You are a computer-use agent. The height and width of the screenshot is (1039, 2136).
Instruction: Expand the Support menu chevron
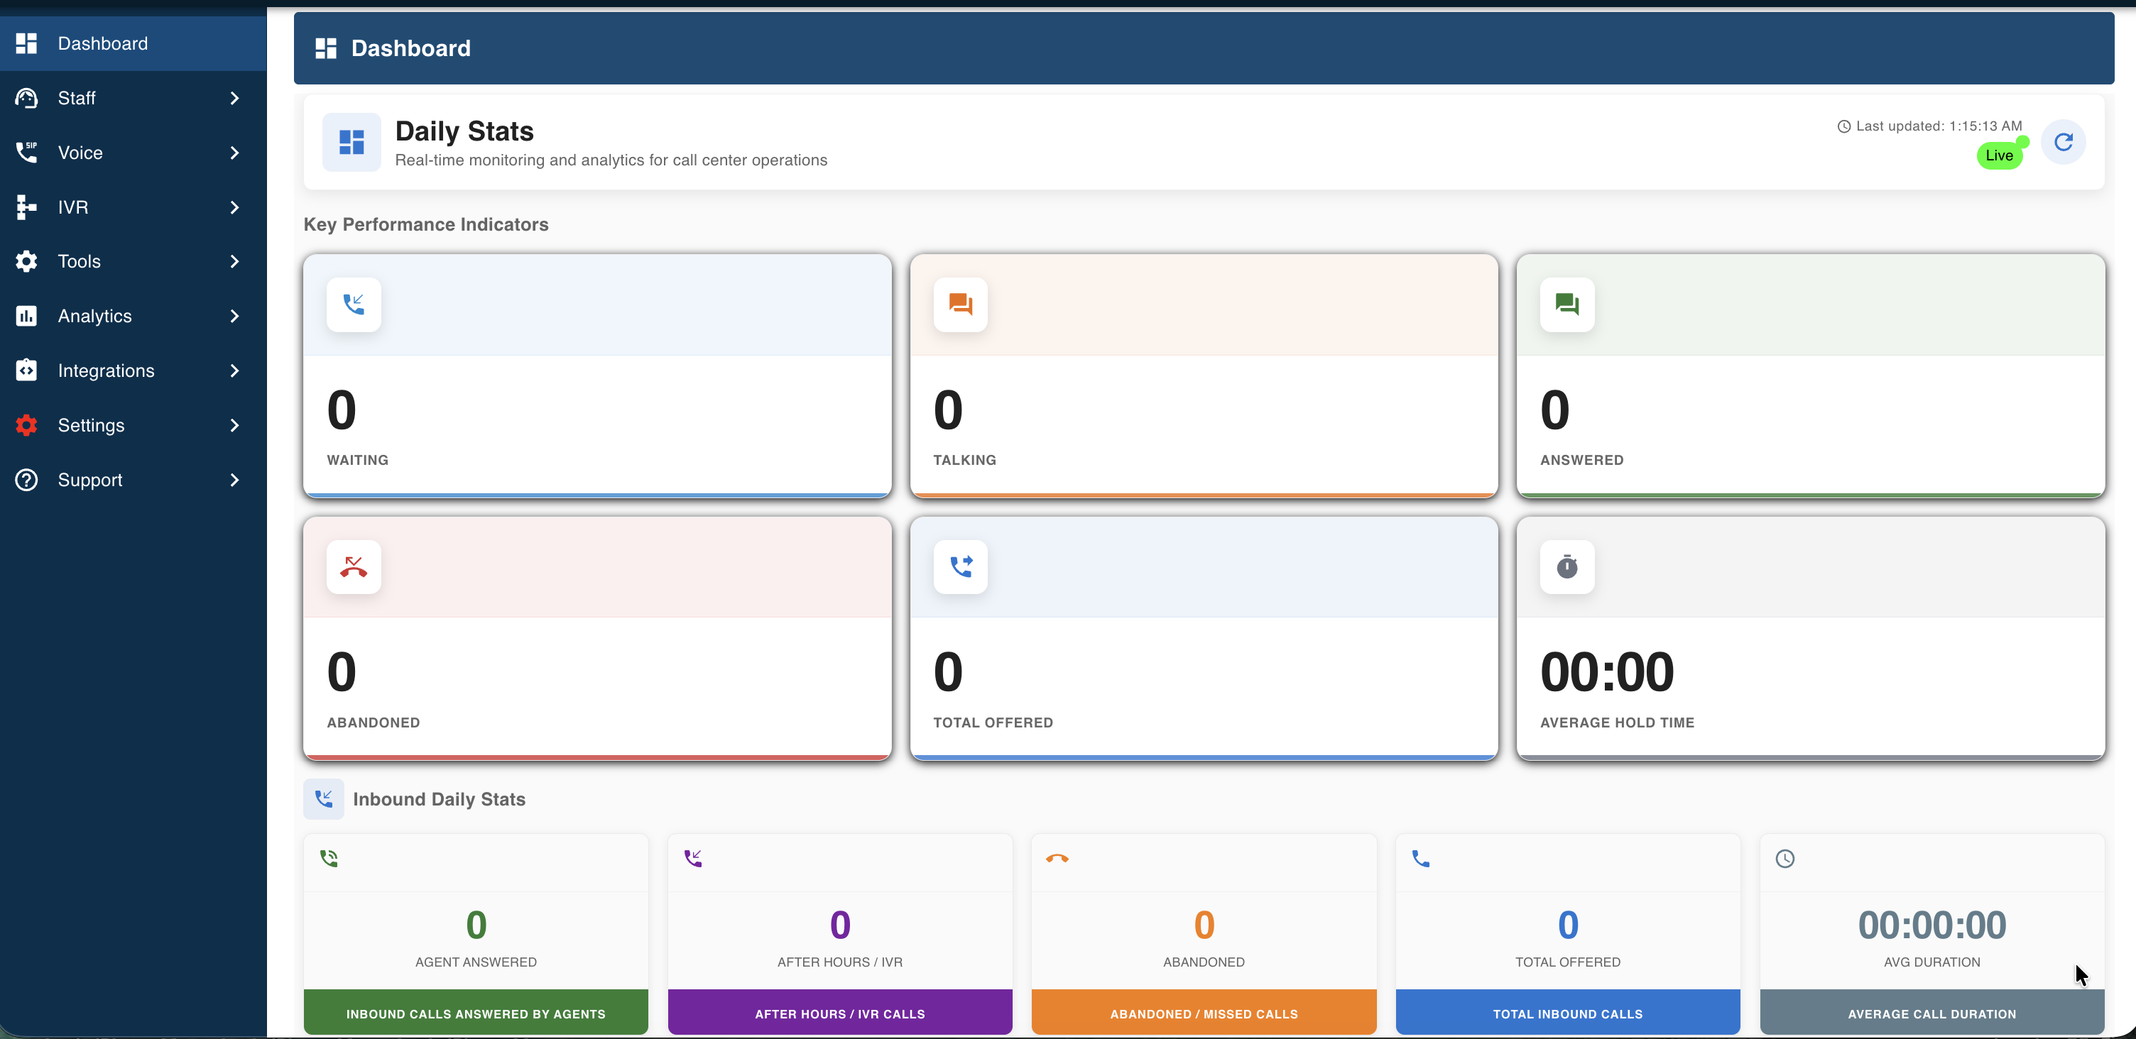tap(234, 480)
